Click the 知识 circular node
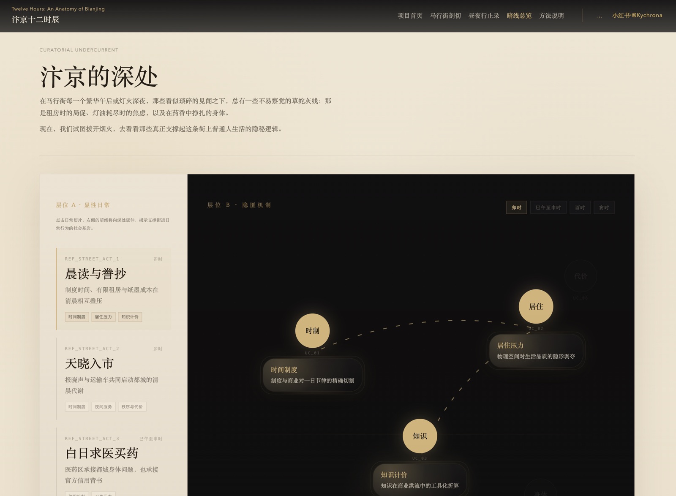The image size is (676, 496). click(420, 436)
